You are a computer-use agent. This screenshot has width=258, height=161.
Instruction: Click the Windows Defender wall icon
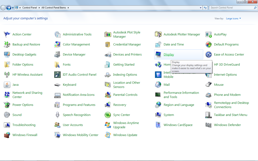(x=208, y=125)
